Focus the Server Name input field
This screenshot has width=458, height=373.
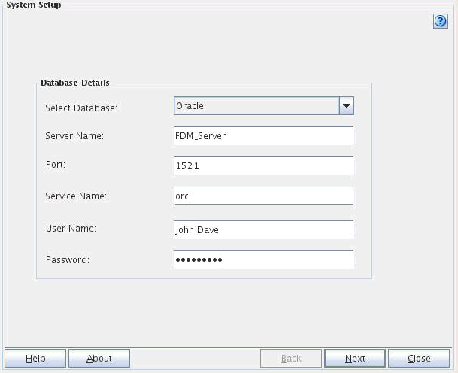[263, 135]
